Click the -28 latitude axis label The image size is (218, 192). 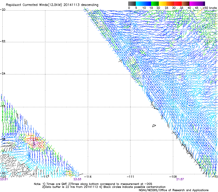(3, 139)
